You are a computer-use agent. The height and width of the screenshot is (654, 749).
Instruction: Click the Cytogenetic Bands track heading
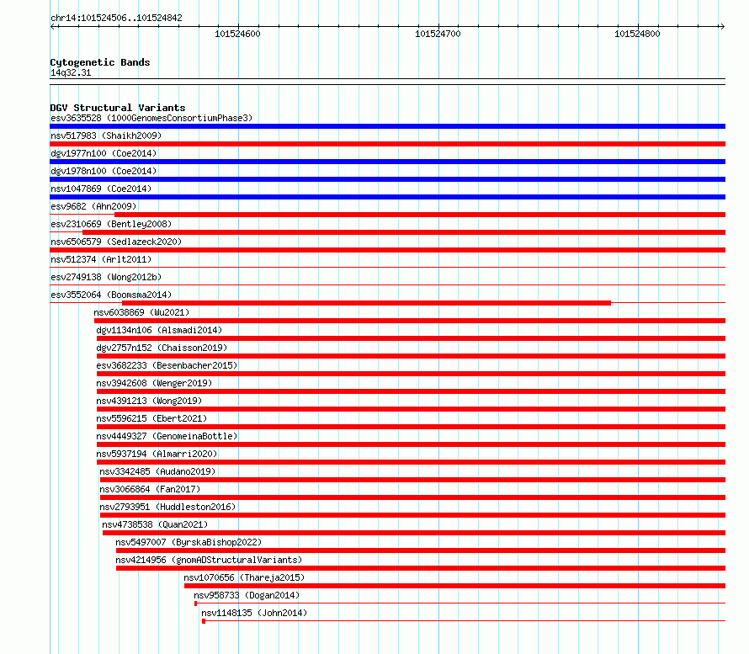click(100, 62)
